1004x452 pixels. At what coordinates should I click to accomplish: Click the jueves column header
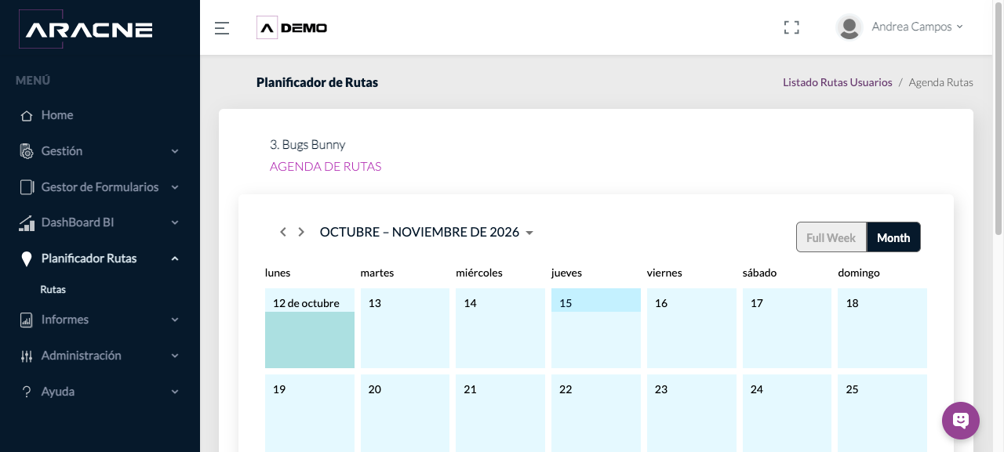point(567,273)
